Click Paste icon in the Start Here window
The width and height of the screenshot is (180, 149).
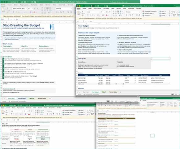coord(3,10)
